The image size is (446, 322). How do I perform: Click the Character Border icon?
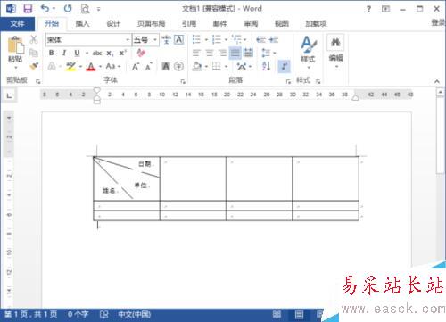(x=178, y=39)
